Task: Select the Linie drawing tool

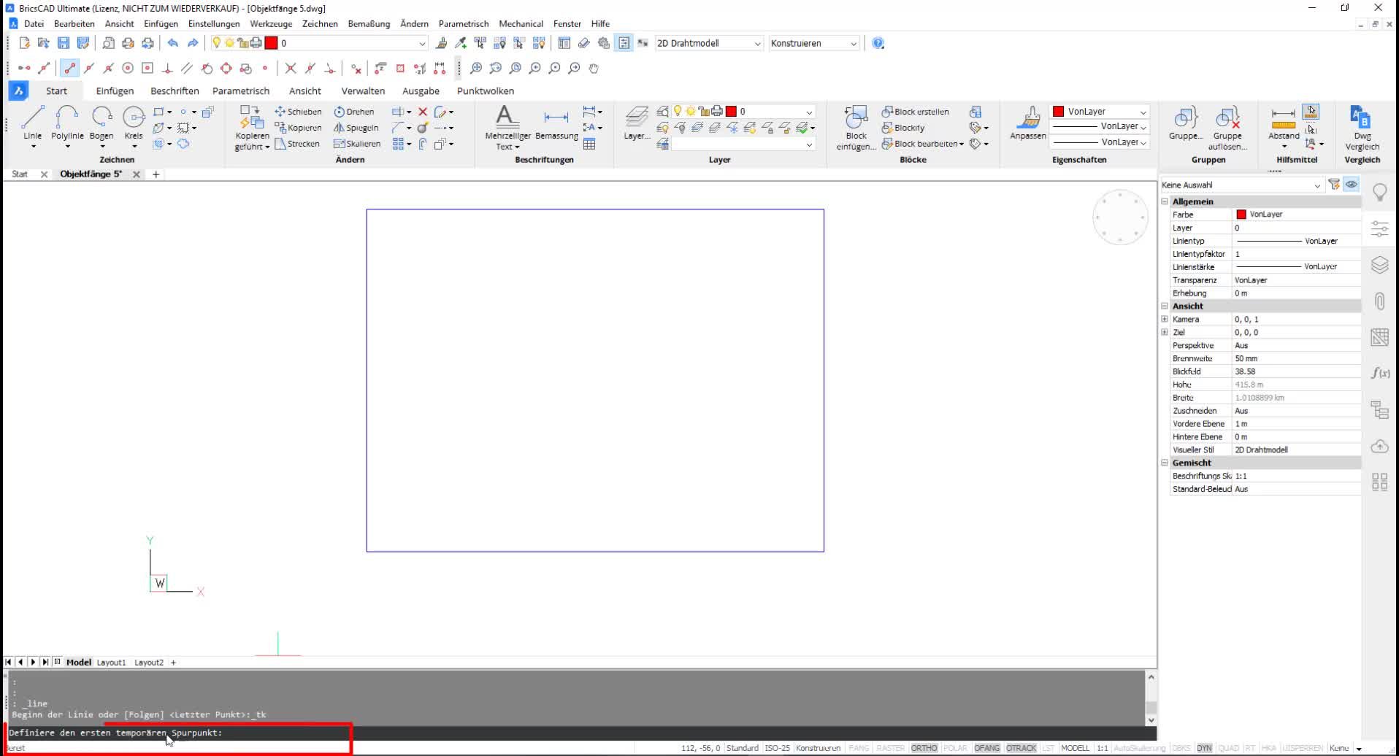Action: click(32, 123)
